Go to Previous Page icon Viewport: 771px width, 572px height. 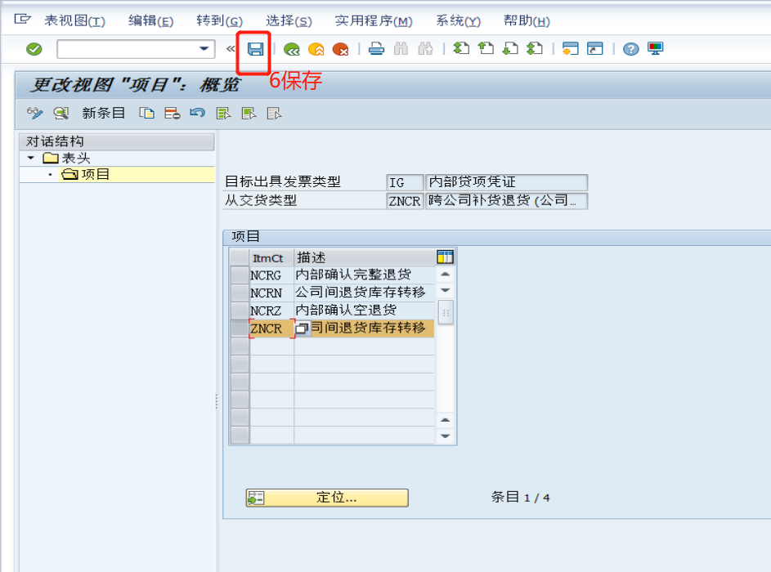[486, 48]
